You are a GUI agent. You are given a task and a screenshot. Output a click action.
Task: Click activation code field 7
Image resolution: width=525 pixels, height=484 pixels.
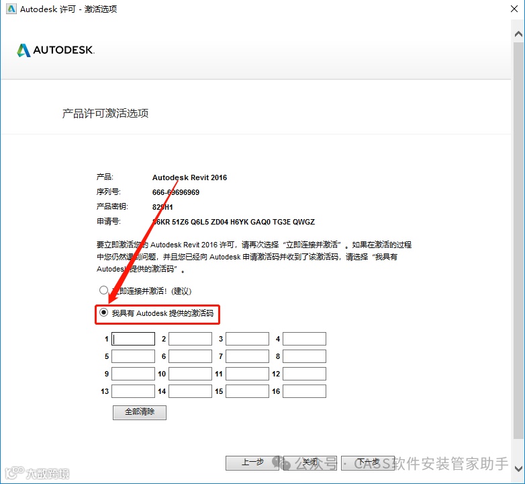click(x=248, y=356)
